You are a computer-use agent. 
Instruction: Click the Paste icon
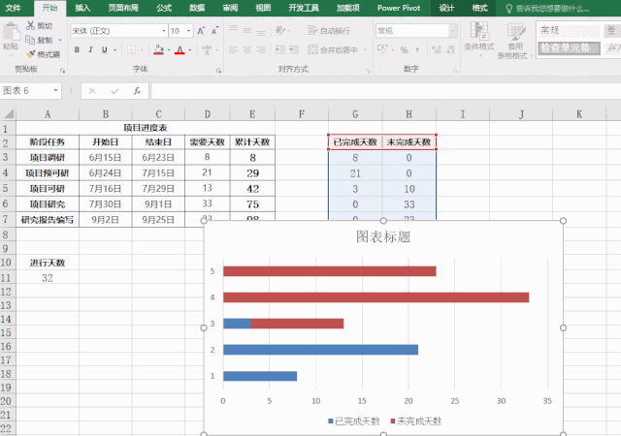tap(11, 32)
